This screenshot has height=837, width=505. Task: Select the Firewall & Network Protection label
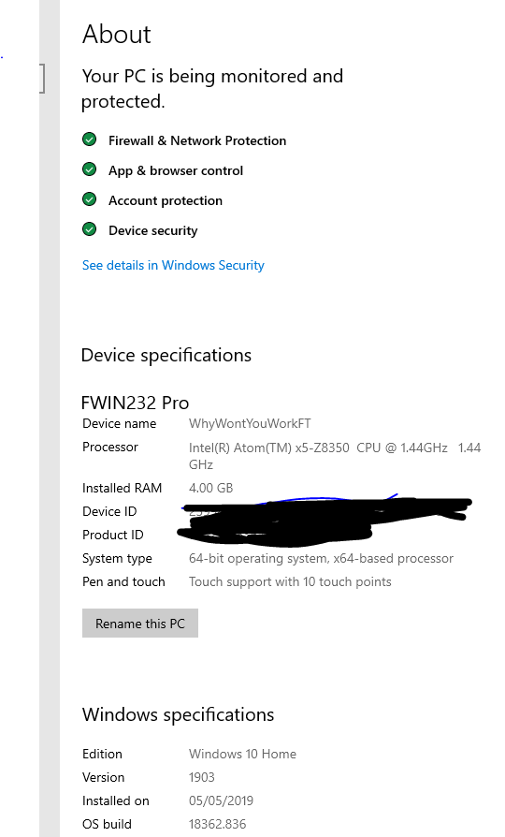[x=197, y=140]
